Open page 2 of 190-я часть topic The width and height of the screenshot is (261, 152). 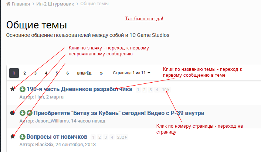click(x=144, y=90)
